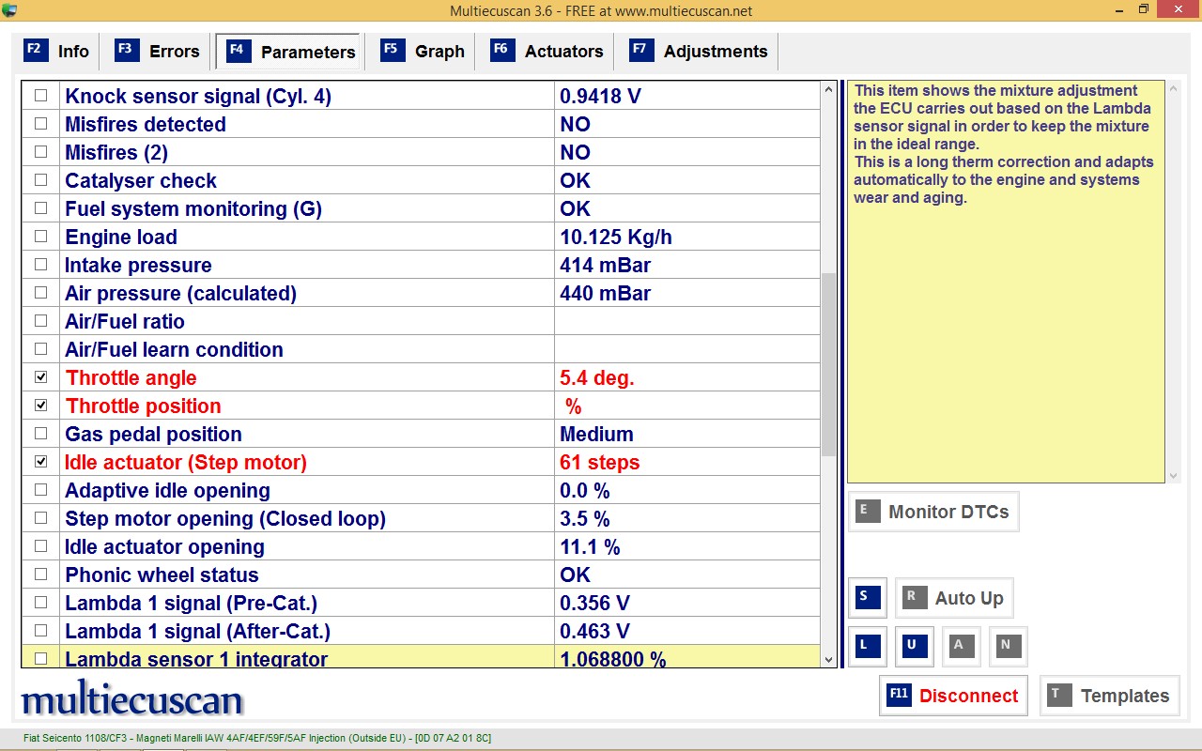The image size is (1202, 751).
Task: Switch to the Info tab
Action: 58,51
